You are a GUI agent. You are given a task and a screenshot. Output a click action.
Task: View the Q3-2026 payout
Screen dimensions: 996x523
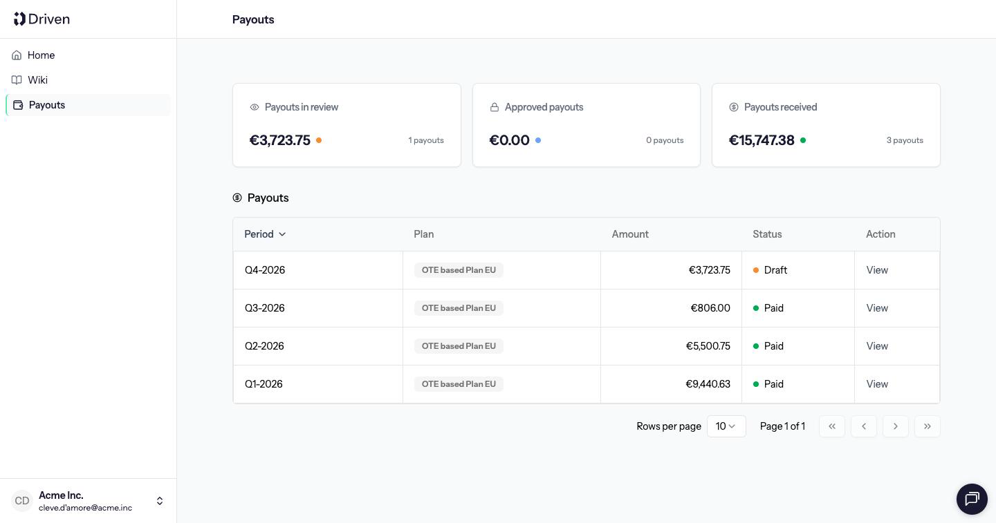(x=877, y=308)
